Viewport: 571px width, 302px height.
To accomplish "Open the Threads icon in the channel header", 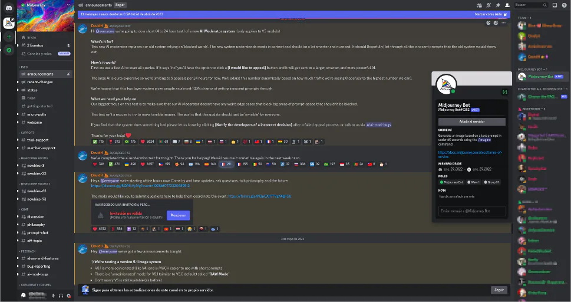I will (479, 5).
